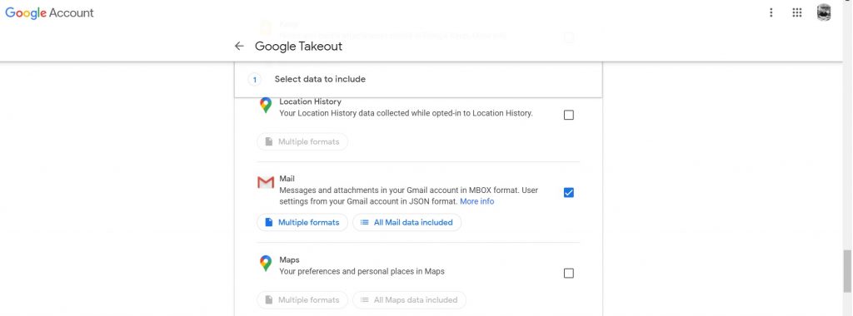Click All Maps data included button

click(x=409, y=299)
